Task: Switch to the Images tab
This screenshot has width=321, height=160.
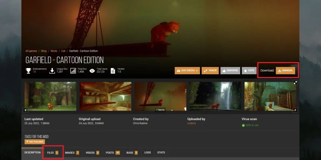Action: pos(72,153)
